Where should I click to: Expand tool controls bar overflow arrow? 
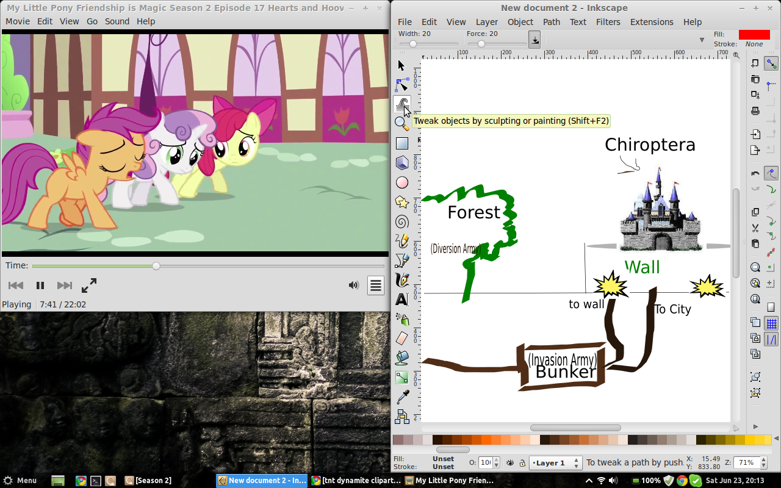pos(702,40)
